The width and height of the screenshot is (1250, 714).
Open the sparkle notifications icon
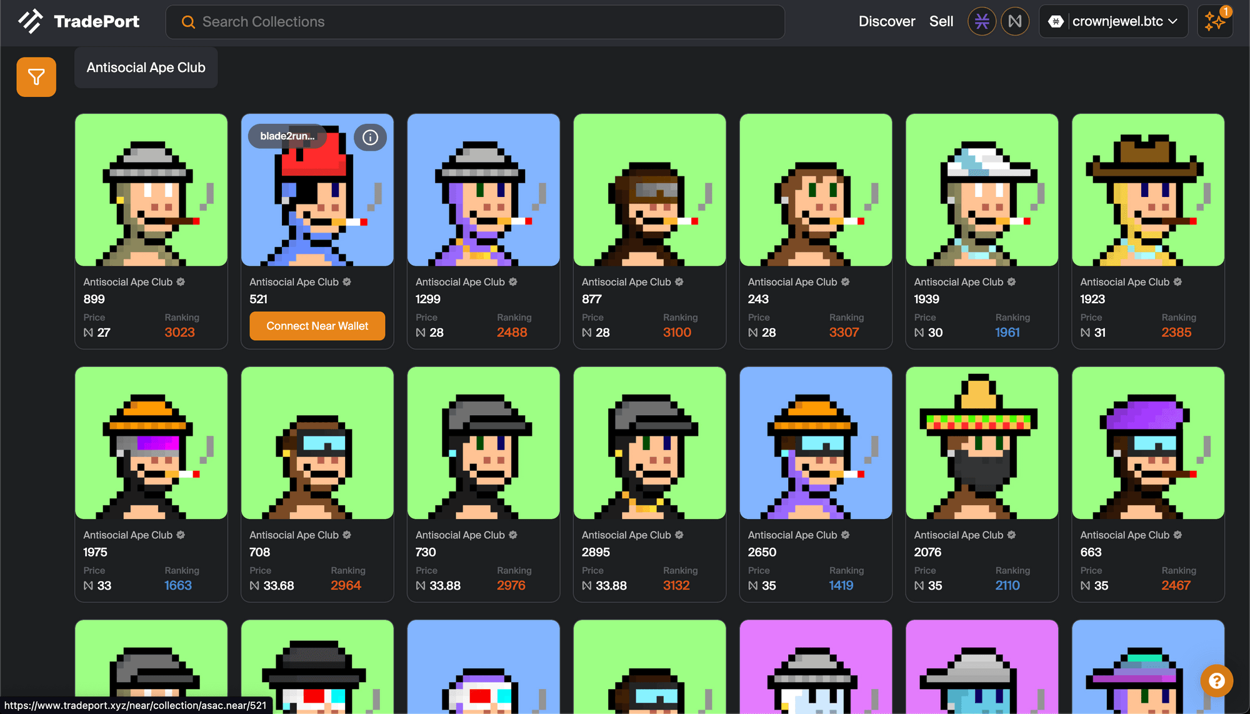1214,22
